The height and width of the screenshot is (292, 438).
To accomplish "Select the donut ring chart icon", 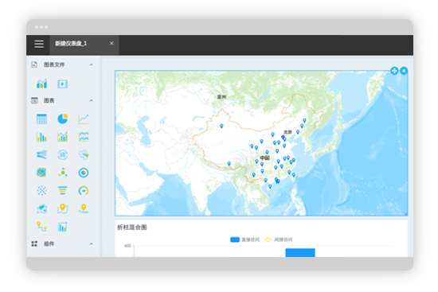I will 84,173.
